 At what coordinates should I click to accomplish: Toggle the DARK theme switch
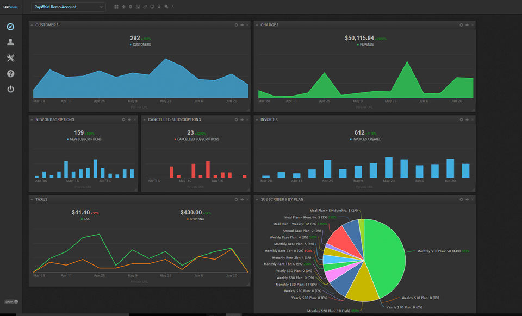(11, 302)
